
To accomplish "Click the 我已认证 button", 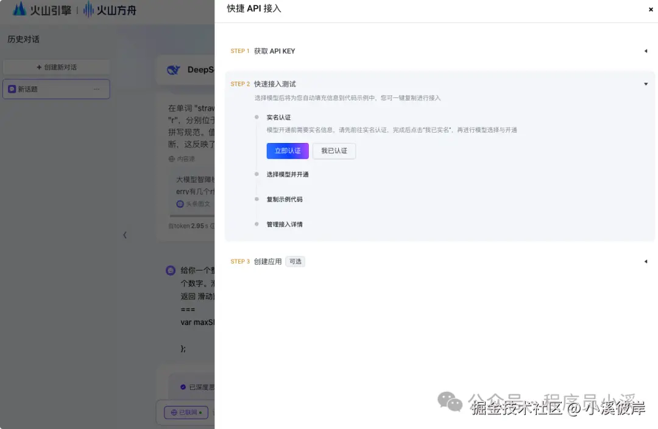I will tap(334, 150).
